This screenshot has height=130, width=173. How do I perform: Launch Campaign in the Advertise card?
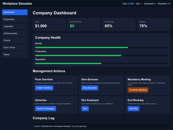pos(45,108)
